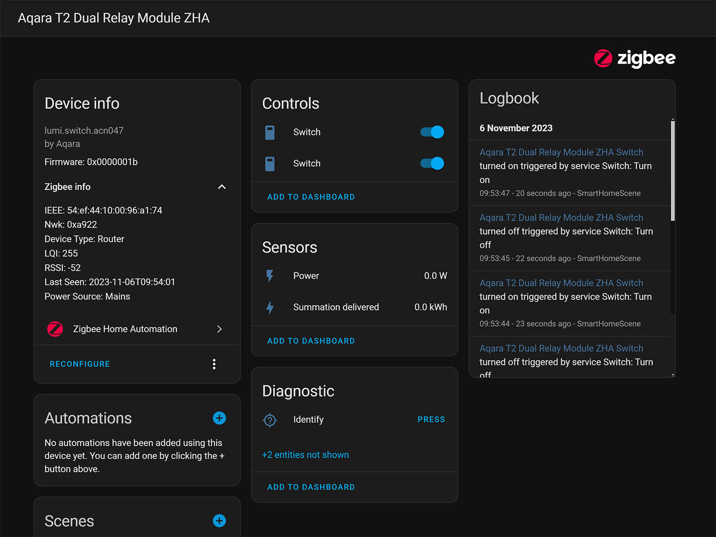Click the Power sensor lightning icon
This screenshot has width=716, height=537.
pos(270,276)
